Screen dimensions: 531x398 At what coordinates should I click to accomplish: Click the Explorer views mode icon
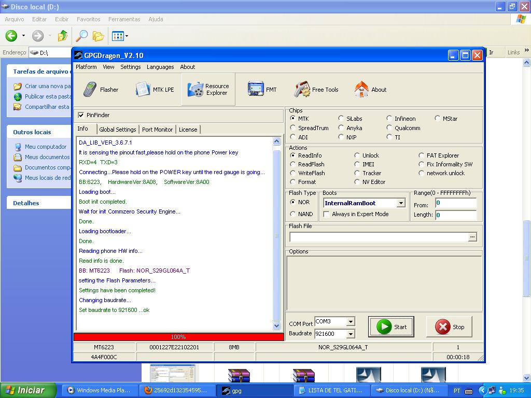[118, 36]
